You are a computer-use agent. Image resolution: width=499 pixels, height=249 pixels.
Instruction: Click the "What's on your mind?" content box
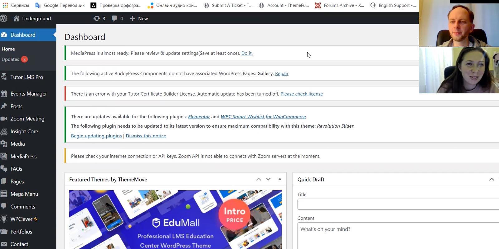[398, 236]
